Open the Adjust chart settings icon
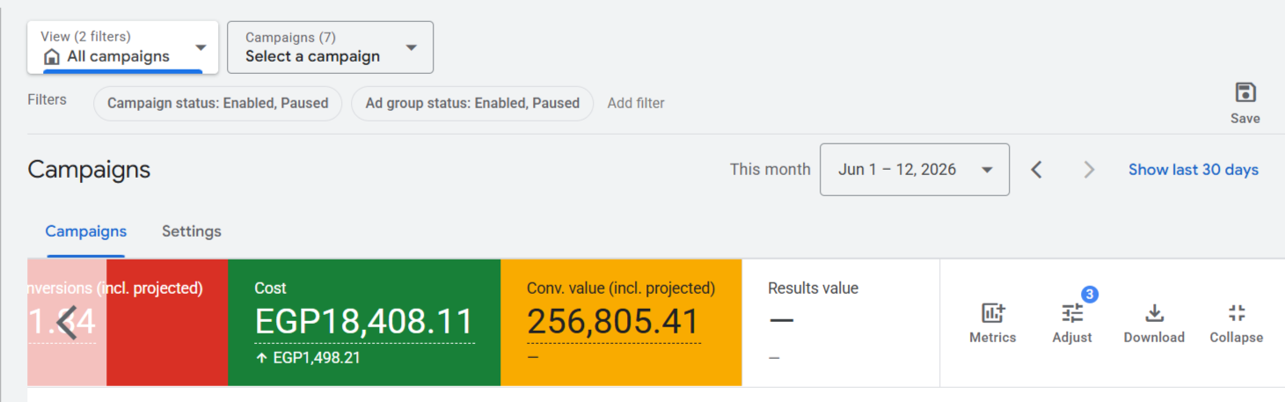The width and height of the screenshot is (1285, 402). click(x=1072, y=323)
